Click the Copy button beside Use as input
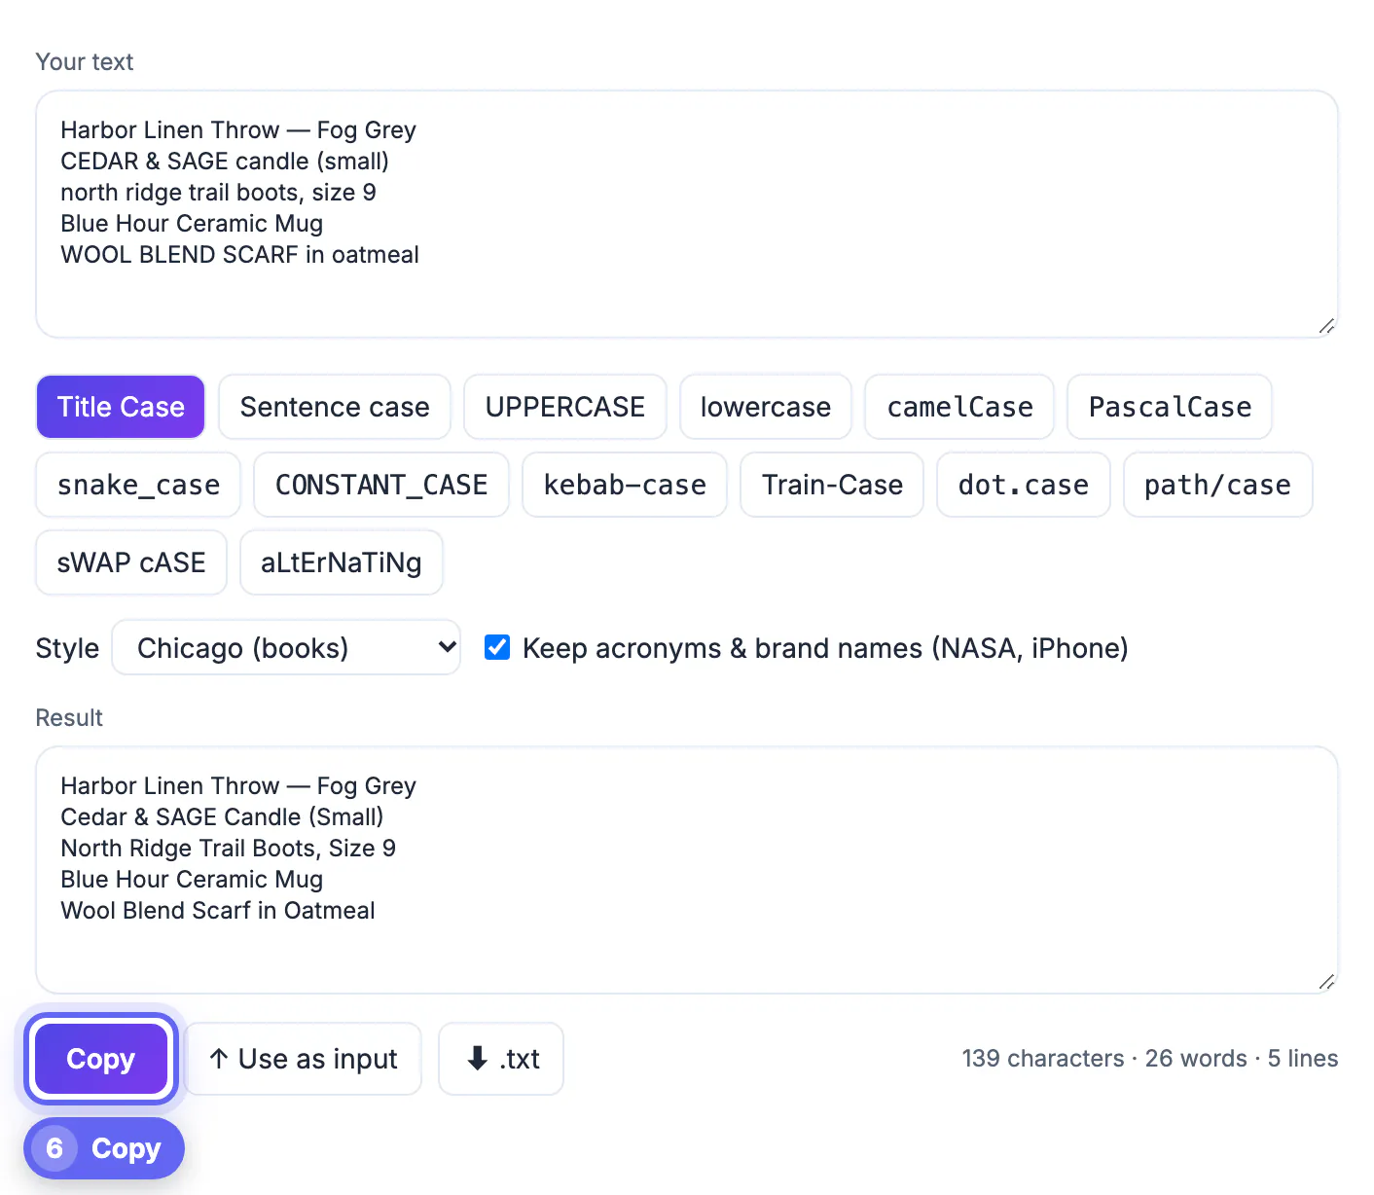The width and height of the screenshot is (1374, 1195). tap(101, 1059)
